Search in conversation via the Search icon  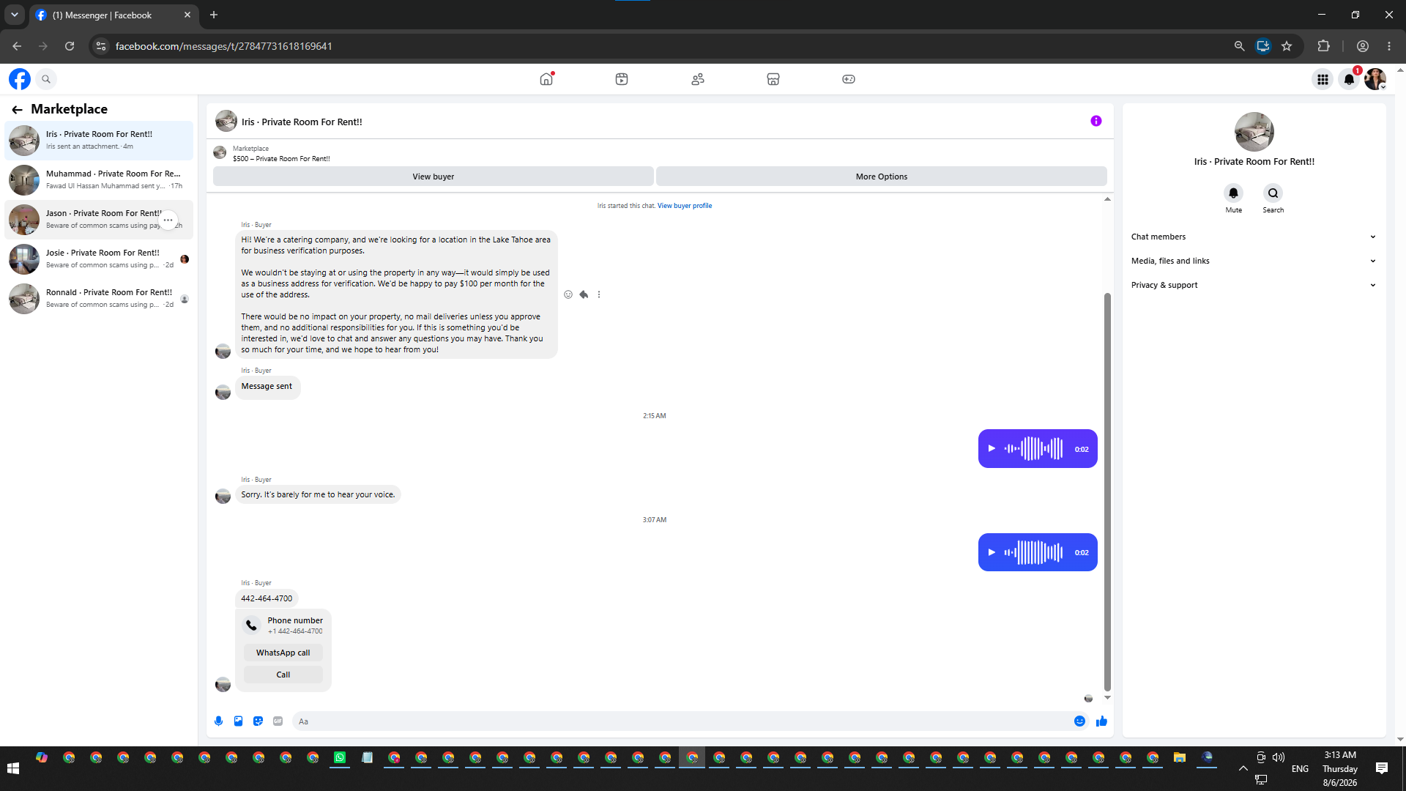[1273, 193]
